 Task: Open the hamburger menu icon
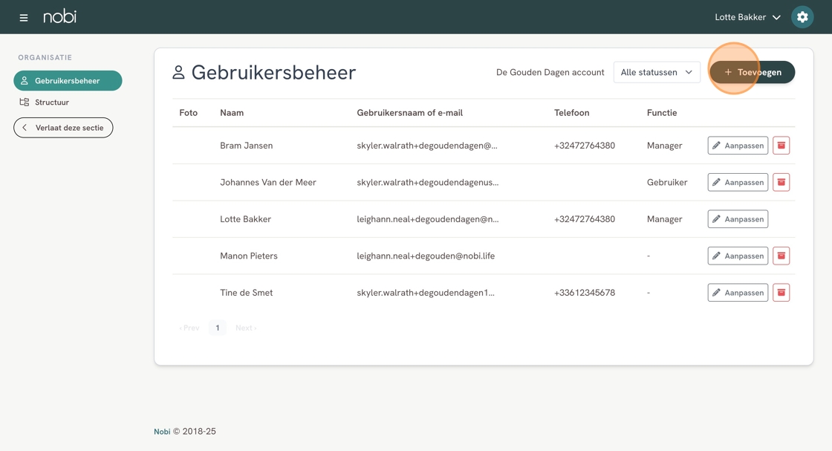pyautogui.click(x=24, y=17)
